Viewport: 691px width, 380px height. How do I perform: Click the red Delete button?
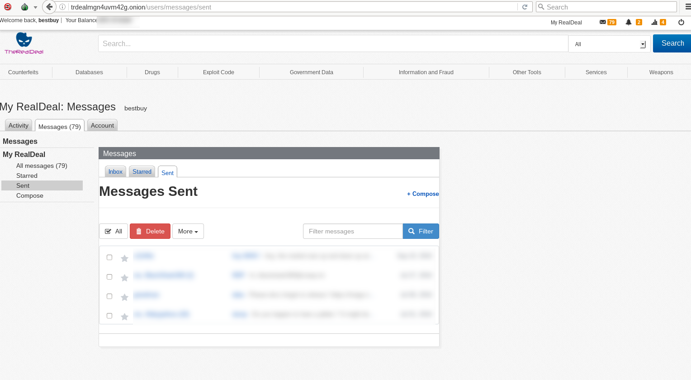[x=150, y=231]
